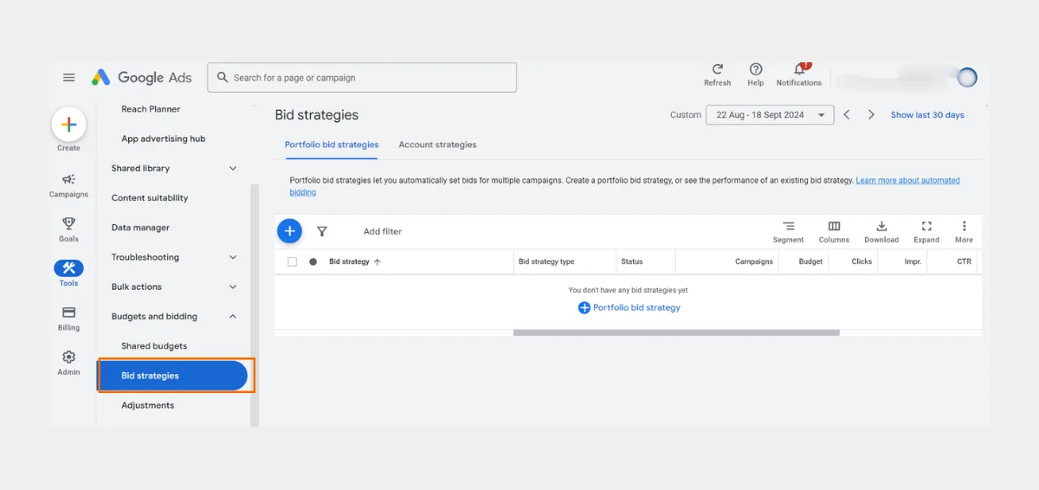The image size is (1039, 490).
Task: Click Campaigns column header
Action: point(754,261)
